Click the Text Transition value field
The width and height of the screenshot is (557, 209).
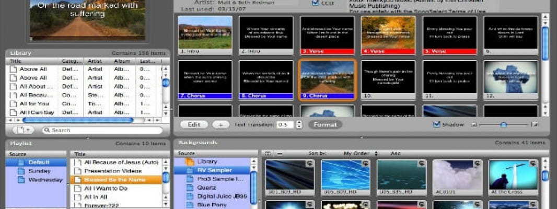pyautogui.click(x=286, y=125)
